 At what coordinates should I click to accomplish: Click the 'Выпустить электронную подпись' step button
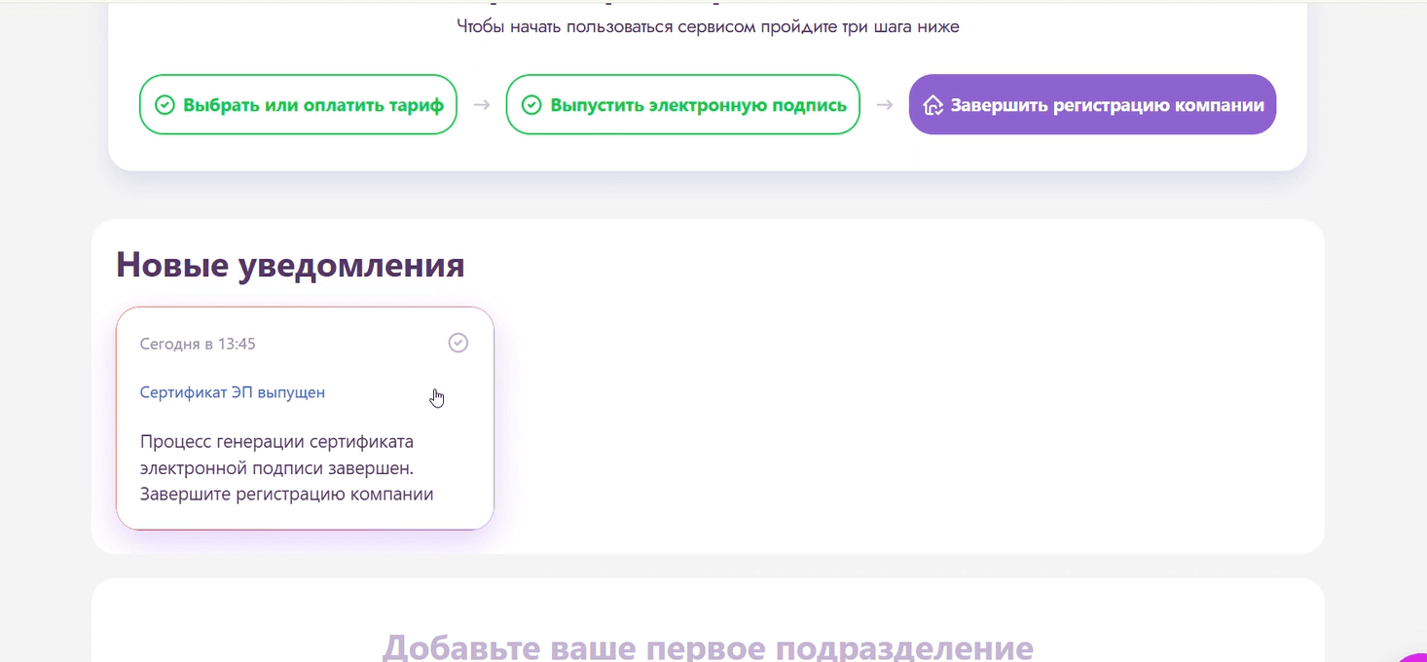click(683, 104)
